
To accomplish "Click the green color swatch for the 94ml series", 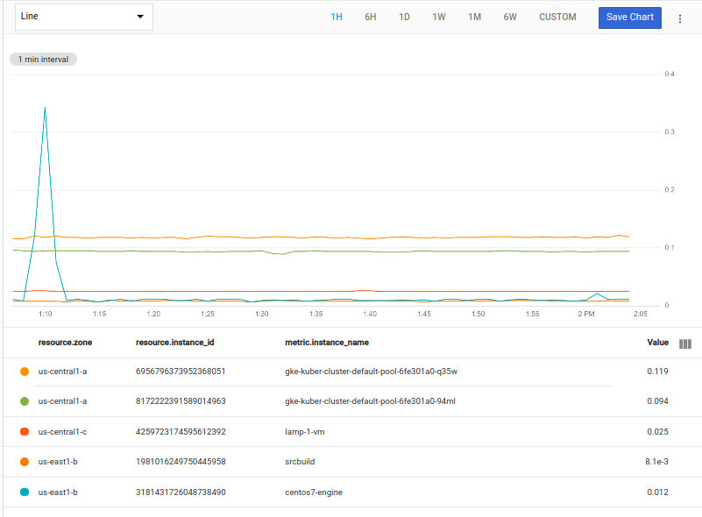I will [25, 401].
